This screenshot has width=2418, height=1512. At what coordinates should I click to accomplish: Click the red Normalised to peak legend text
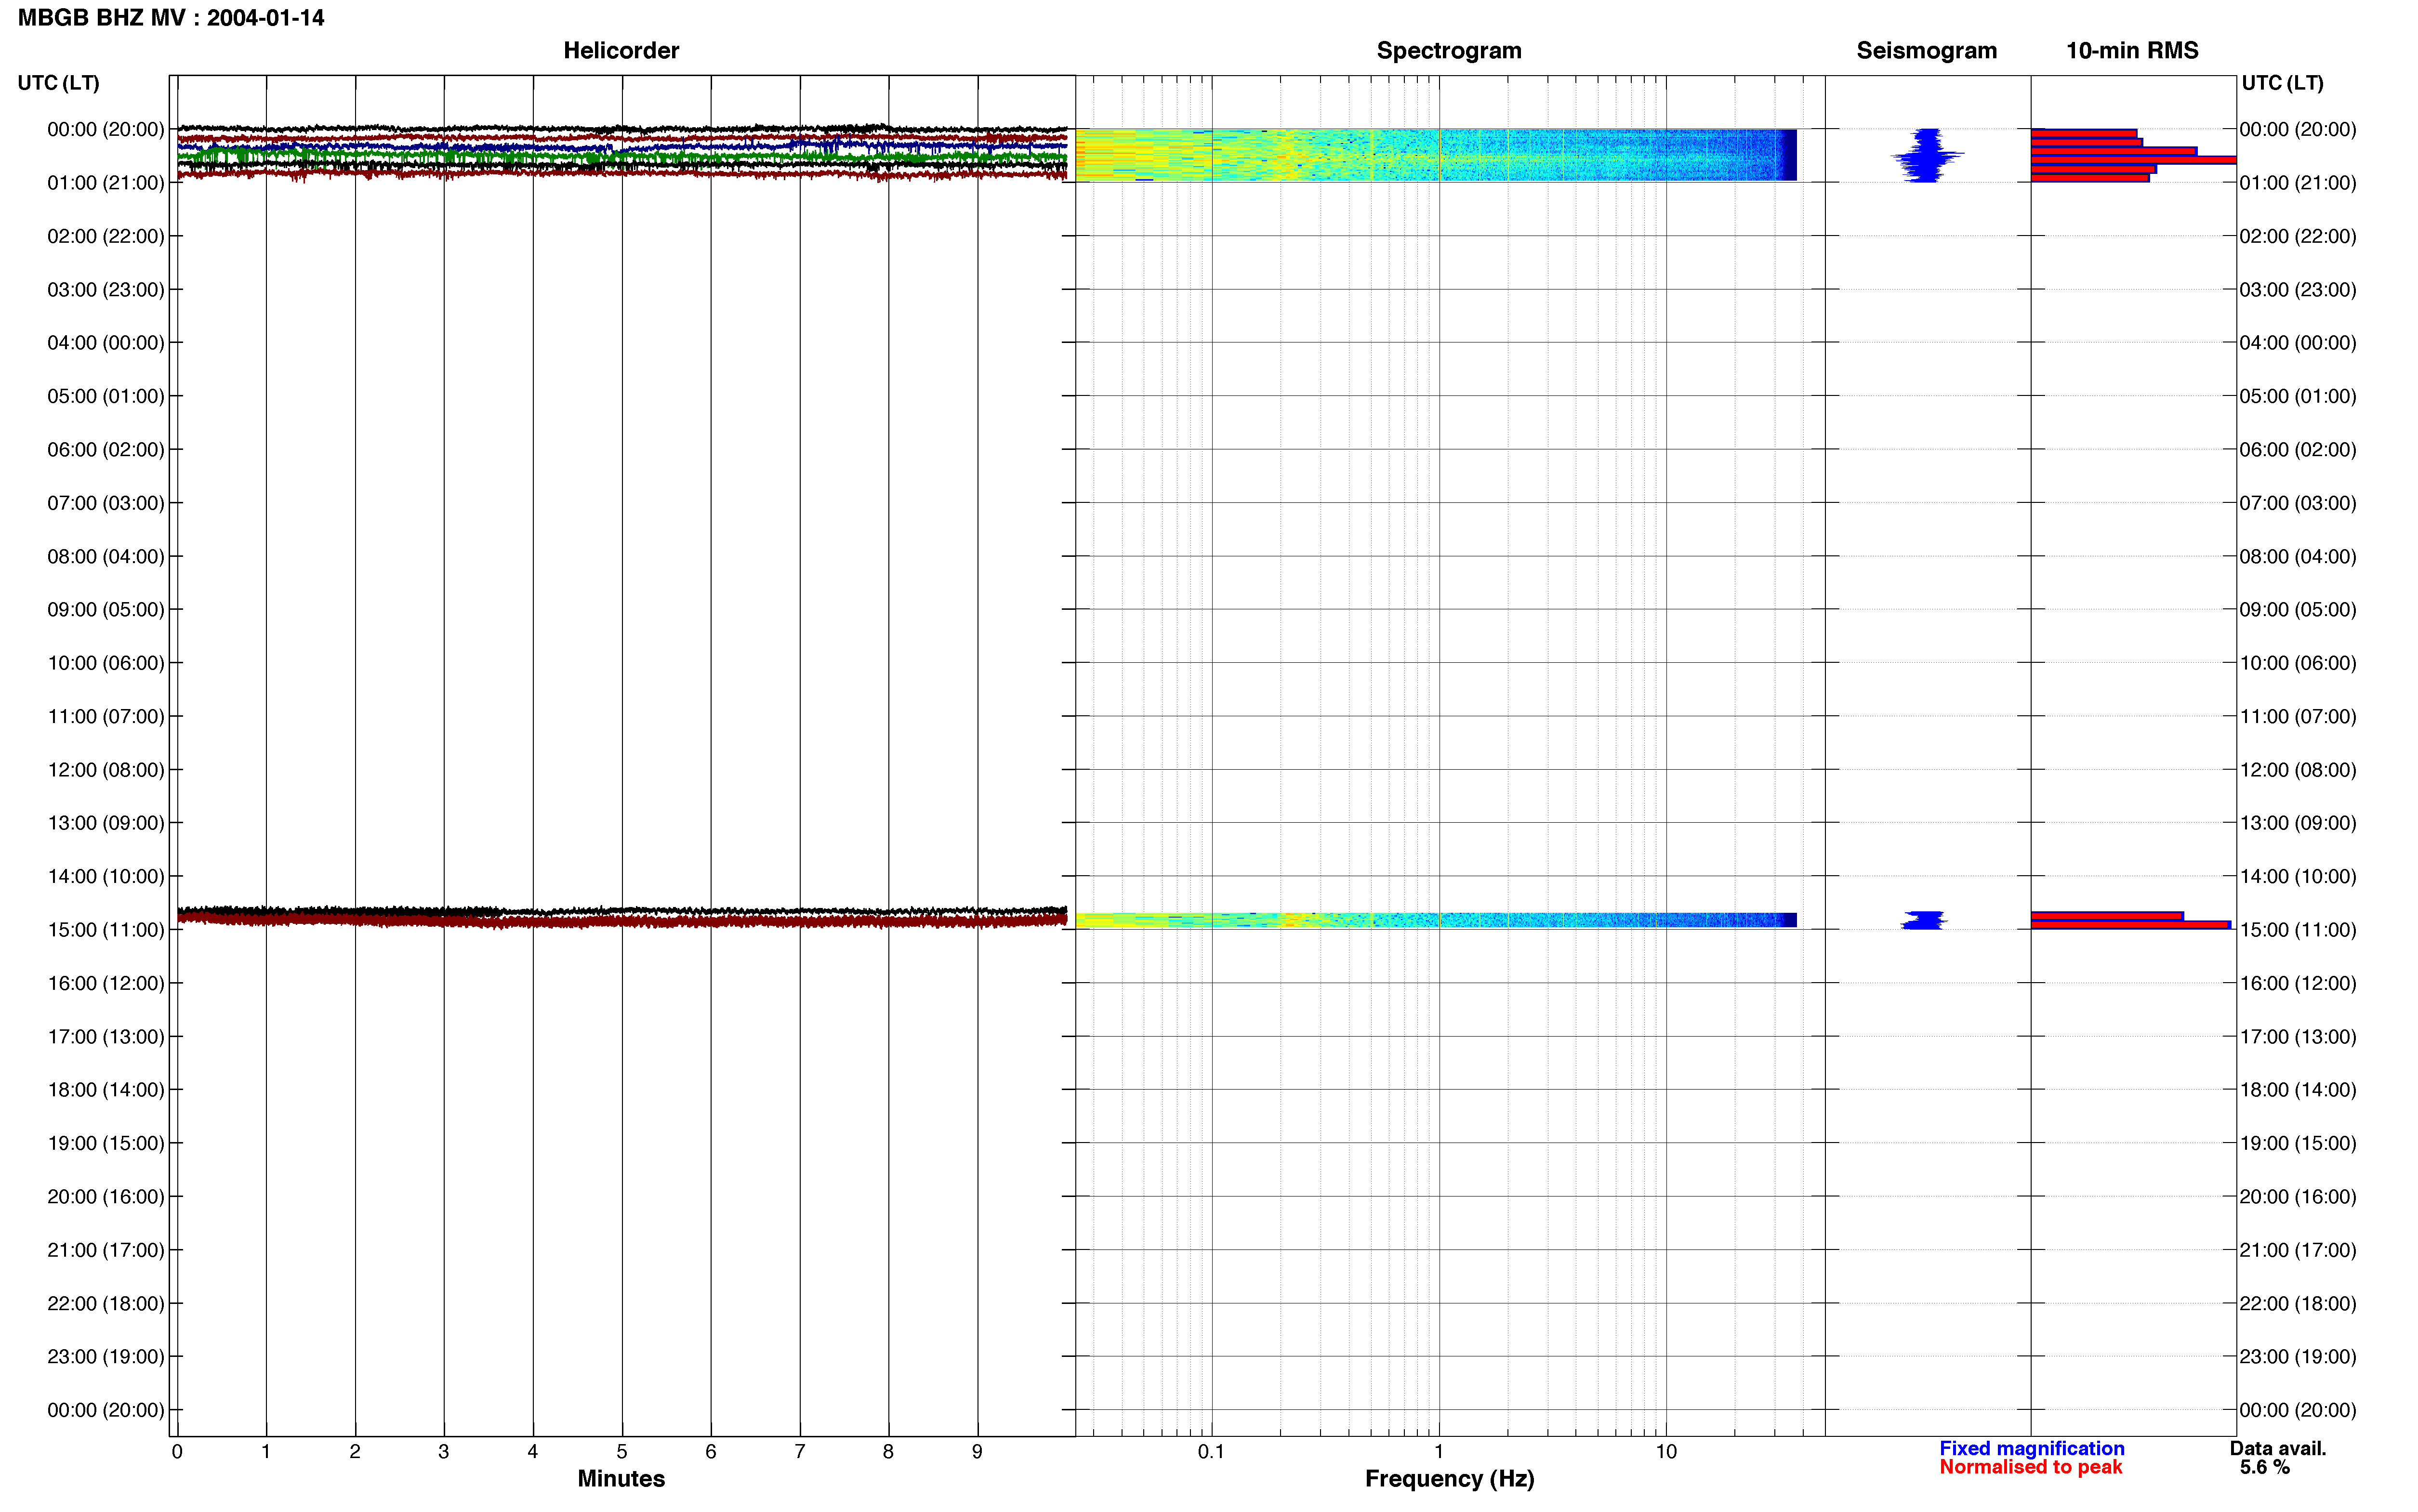2030,1467
